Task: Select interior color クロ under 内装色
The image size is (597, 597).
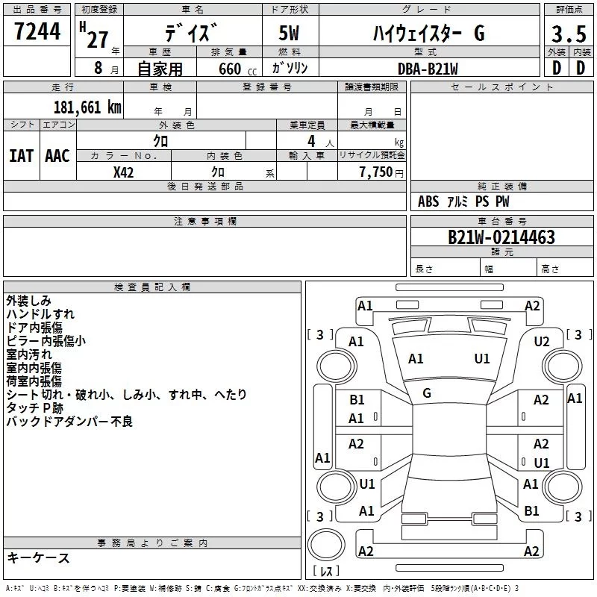Action: click(x=218, y=172)
